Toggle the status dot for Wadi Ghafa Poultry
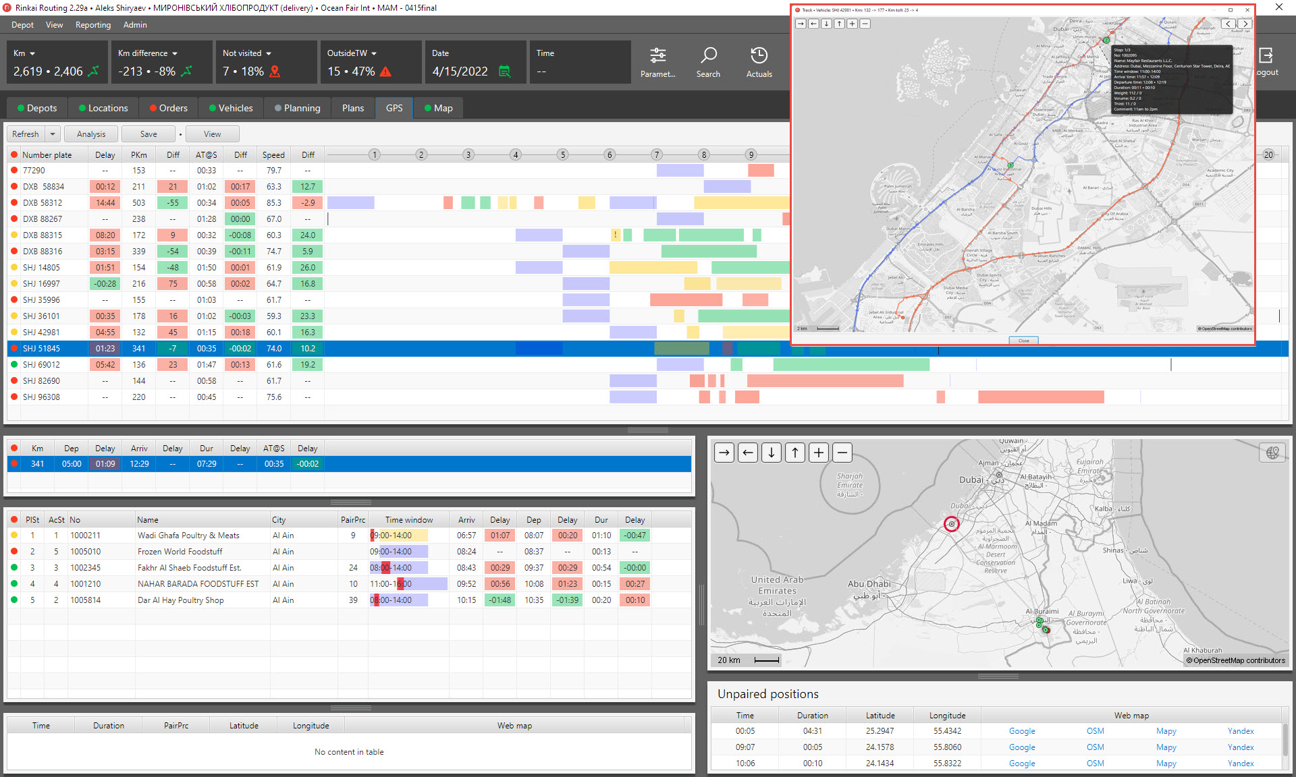1296x777 pixels. 14,535
